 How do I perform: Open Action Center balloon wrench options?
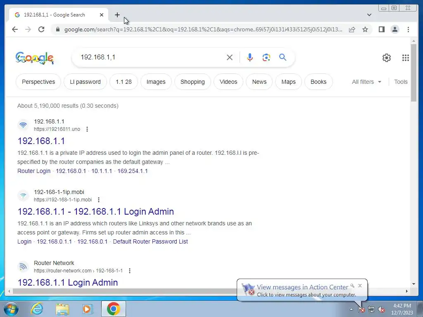pyautogui.click(x=352, y=286)
